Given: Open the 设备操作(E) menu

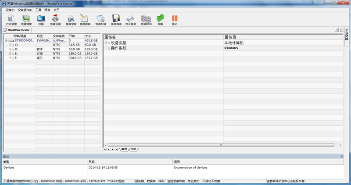Looking at the screenshot, I should 25,10.
